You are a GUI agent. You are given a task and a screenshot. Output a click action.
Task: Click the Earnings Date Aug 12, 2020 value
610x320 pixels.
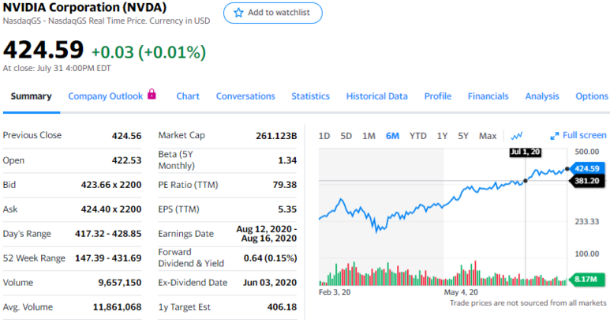point(267,234)
